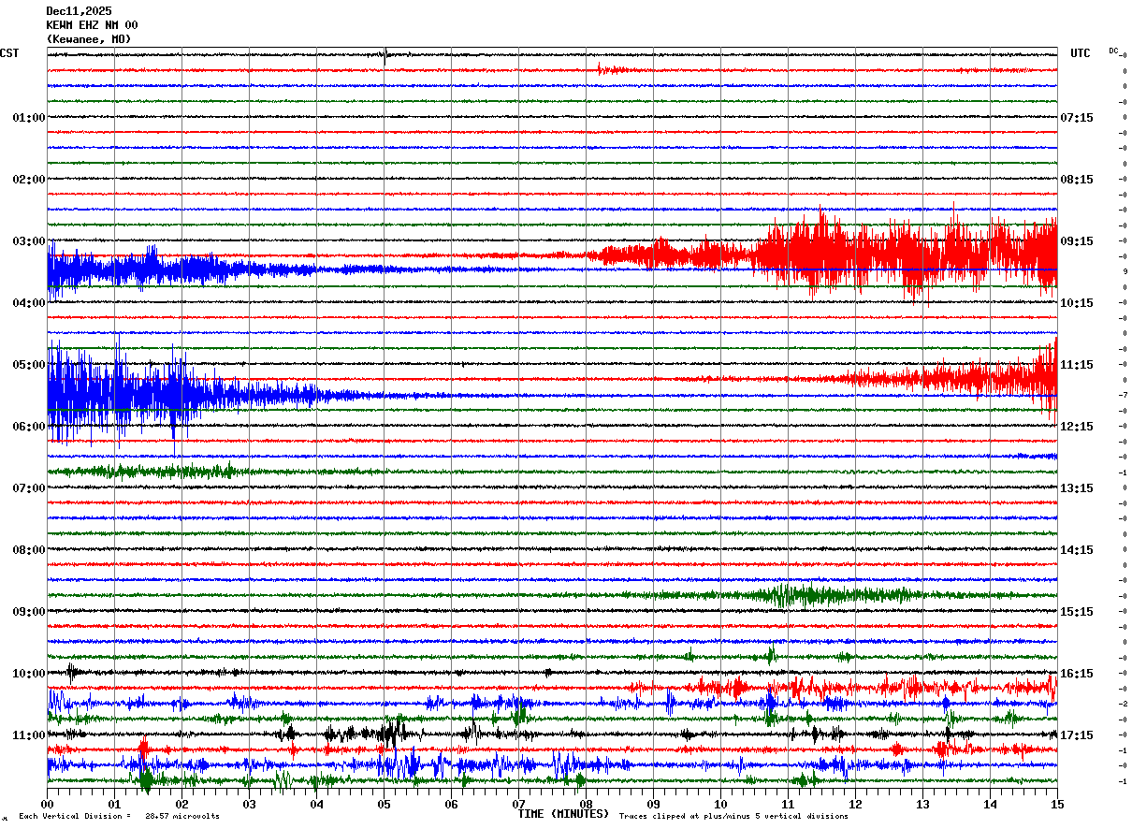Select the 05:00 CST row label
This screenshot has height=829, width=1132.
pyautogui.click(x=28, y=365)
